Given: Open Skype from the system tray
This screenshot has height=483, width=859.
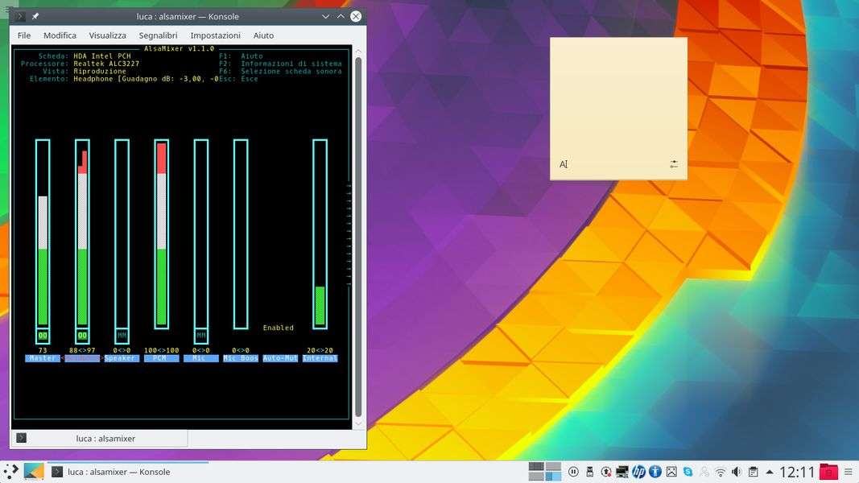Looking at the screenshot, I should pos(688,472).
